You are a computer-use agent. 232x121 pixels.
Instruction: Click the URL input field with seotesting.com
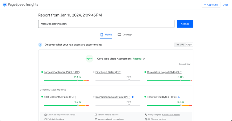coord(106,24)
